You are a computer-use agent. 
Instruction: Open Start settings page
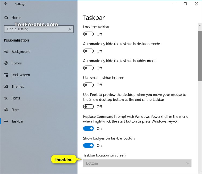pos(15,110)
